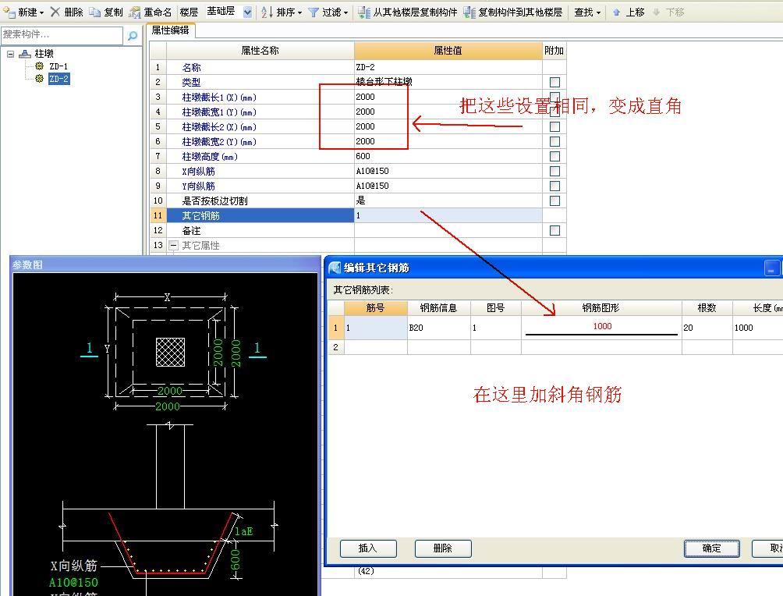Expand the 过滤 dropdown arrow
The width and height of the screenshot is (783, 596).
(x=345, y=12)
